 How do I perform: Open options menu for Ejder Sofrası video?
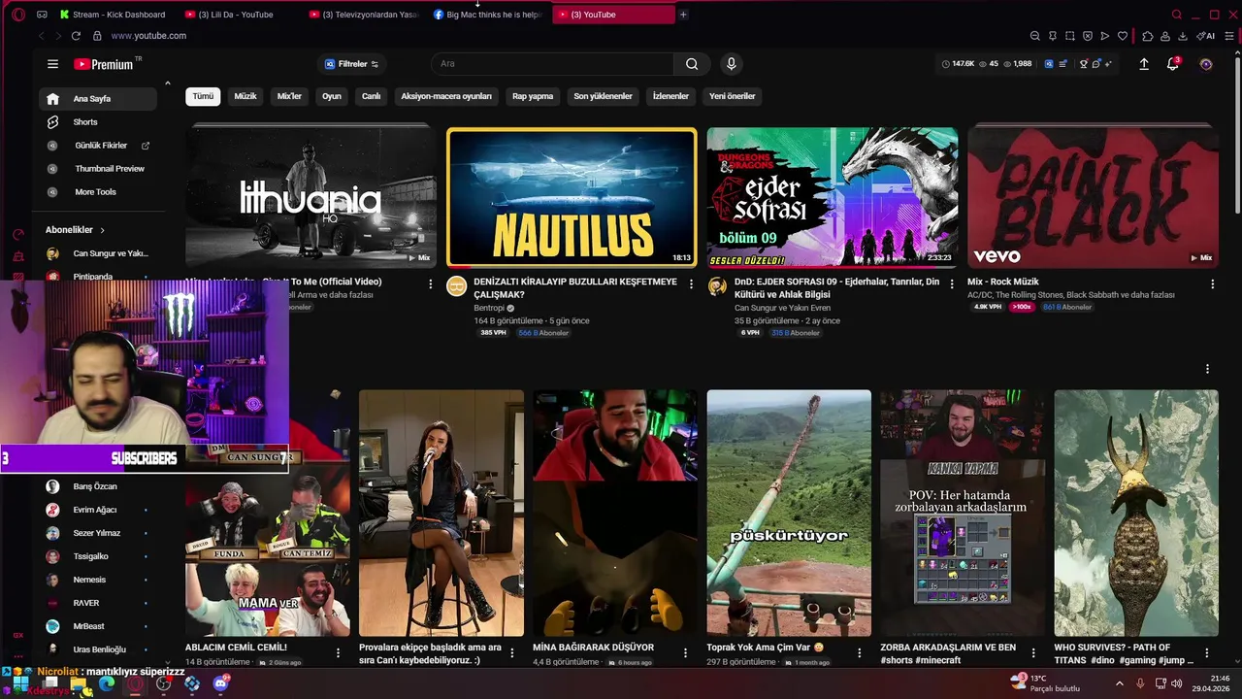pos(951,283)
